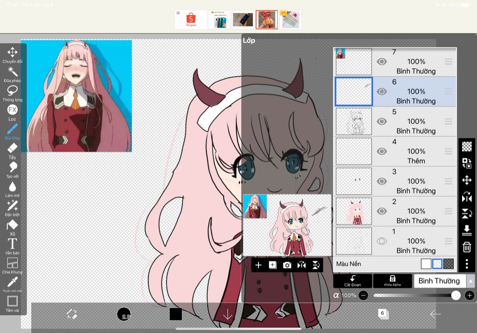Image resolution: width=477 pixels, height=333 pixels.
Task: Select the Đặc biệt special tool
Action: pyautogui.click(x=12, y=208)
